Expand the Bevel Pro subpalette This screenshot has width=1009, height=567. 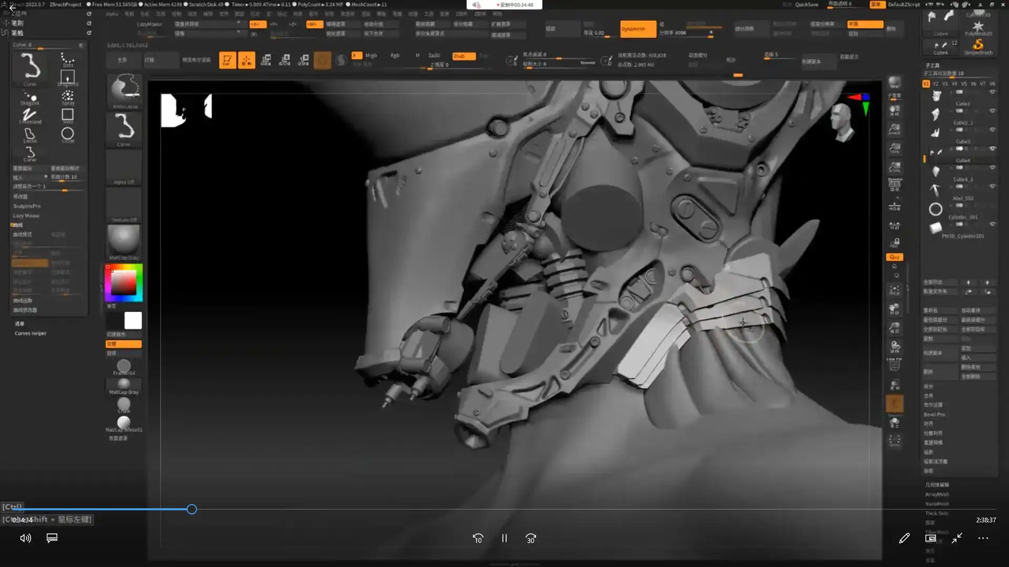934,415
